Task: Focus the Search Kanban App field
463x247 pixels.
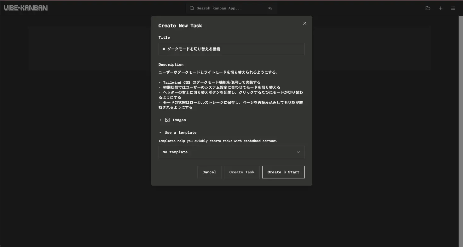Action: [x=232, y=8]
